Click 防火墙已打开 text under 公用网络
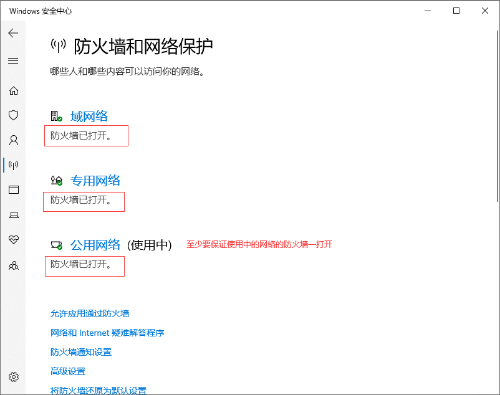 pyautogui.click(x=80, y=264)
